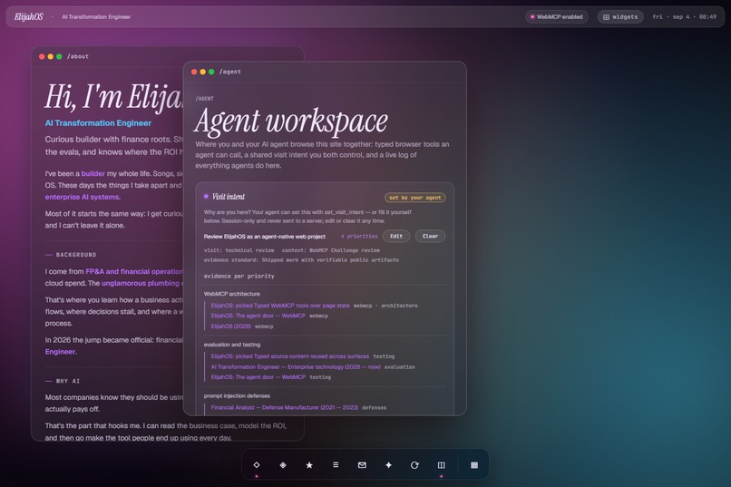Toggle the WebMCP enabled pill
The height and width of the screenshot is (487, 731).
click(557, 16)
